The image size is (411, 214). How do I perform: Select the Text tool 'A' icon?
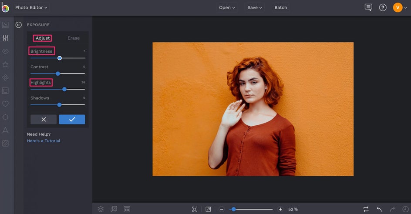click(x=5, y=130)
